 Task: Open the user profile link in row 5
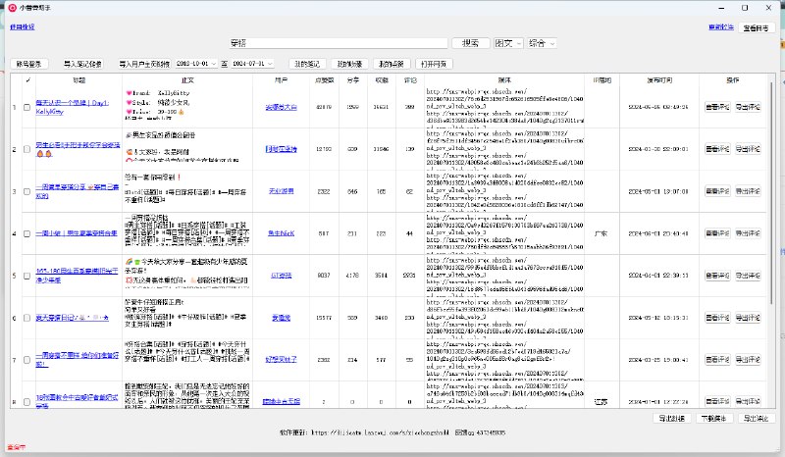[x=281, y=276]
